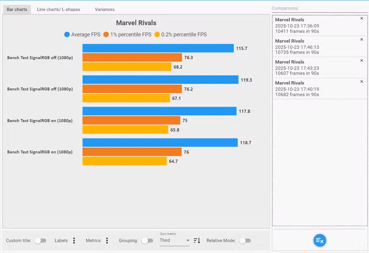Remove the 17:40:19 Marvel Rivals comparison entry
This screenshot has height=253, width=369.
[x=361, y=82]
